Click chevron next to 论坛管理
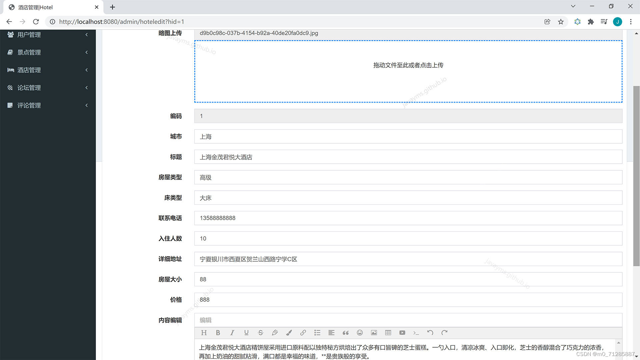The image size is (640, 360). [x=87, y=88]
